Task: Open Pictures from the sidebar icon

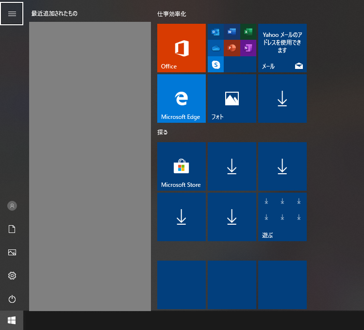Action: pos(12,252)
